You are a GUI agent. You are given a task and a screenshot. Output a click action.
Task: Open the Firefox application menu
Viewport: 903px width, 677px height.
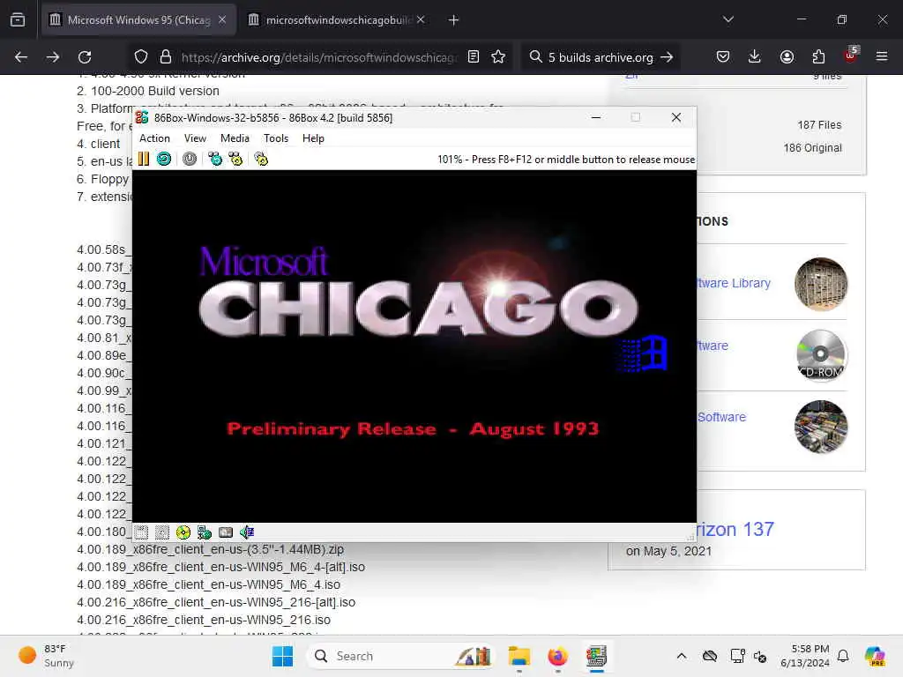coord(882,56)
